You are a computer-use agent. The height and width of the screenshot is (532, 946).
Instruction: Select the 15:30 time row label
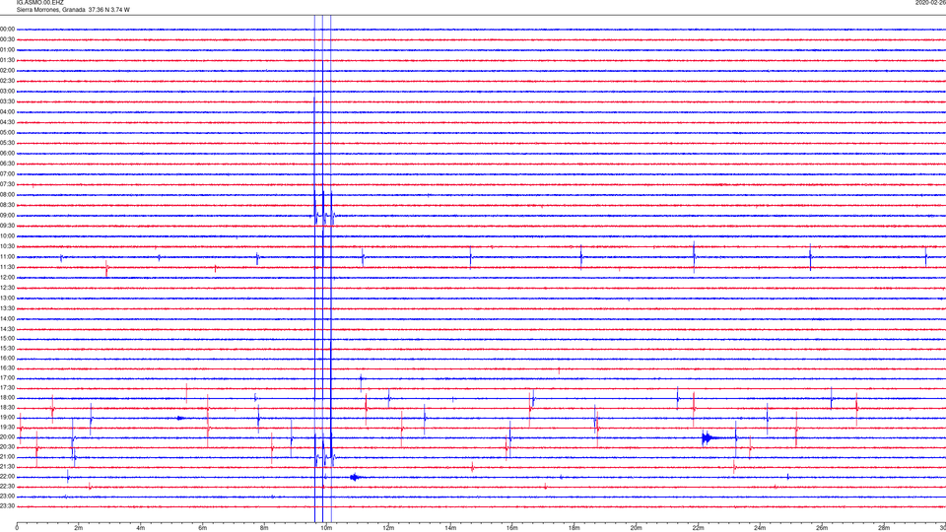[7, 348]
